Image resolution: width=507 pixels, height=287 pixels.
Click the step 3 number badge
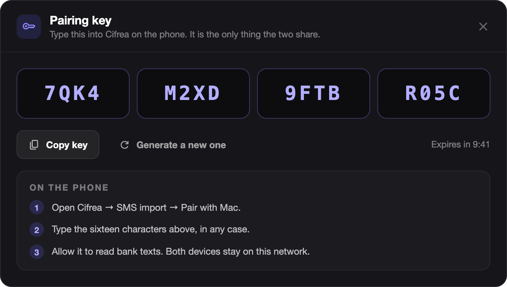tap(37, 252)
